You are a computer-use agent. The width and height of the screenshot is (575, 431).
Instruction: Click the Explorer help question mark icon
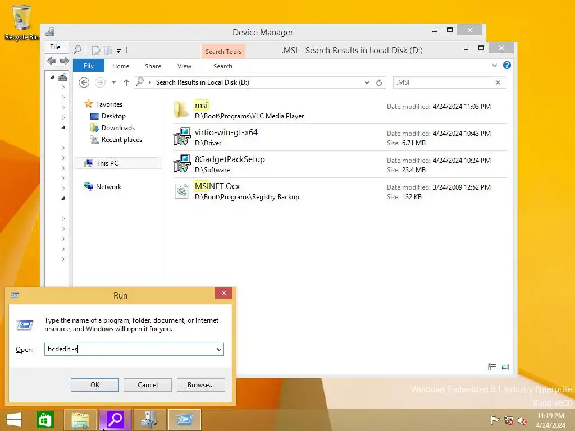click(507, 65)
